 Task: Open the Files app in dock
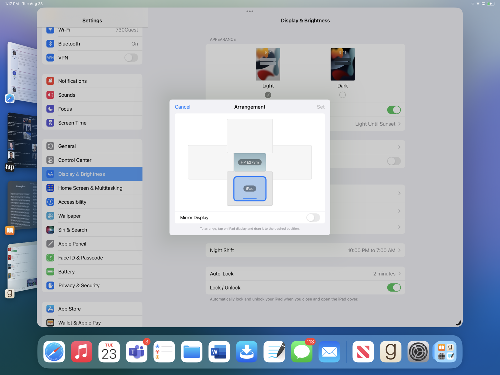pyautogui.click(x=191, y=352)
